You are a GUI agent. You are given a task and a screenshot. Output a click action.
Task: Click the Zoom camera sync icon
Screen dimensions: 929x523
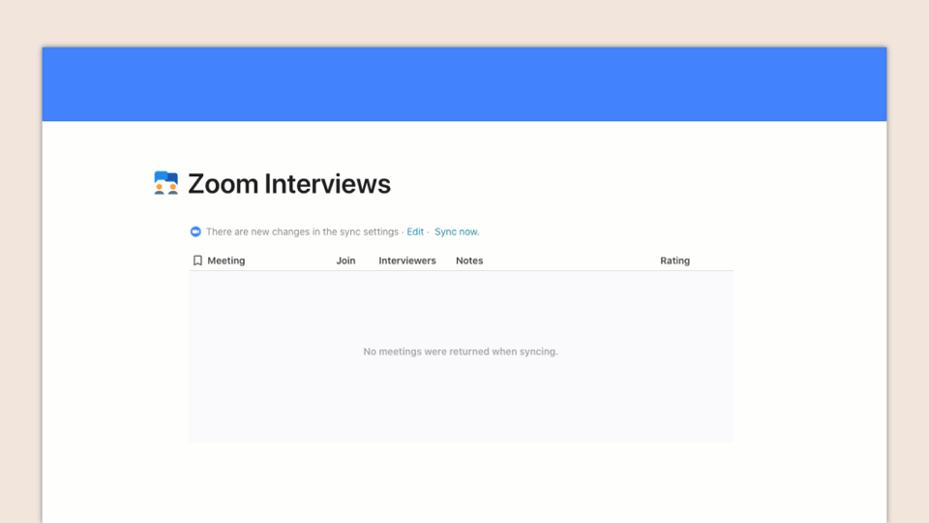click(x=195, y=231)
